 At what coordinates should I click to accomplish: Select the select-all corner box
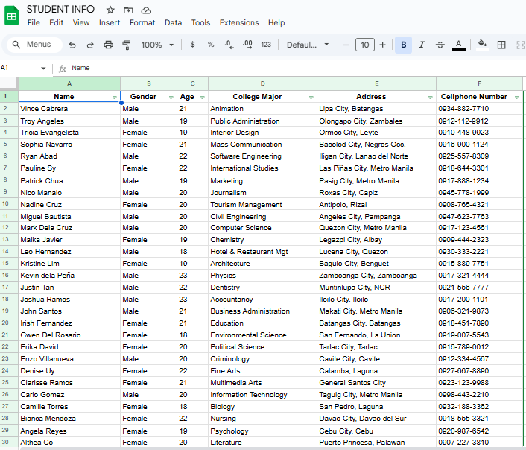pyautogui.click(x=9, y=83)
